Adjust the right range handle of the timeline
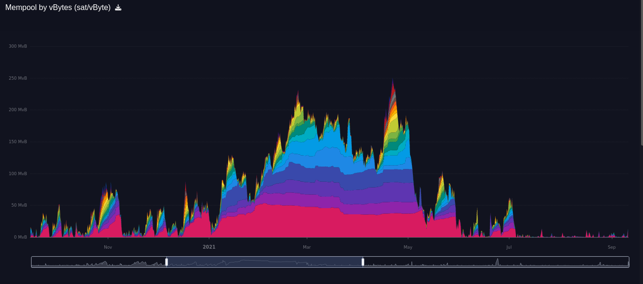 (x=363, y=262)
